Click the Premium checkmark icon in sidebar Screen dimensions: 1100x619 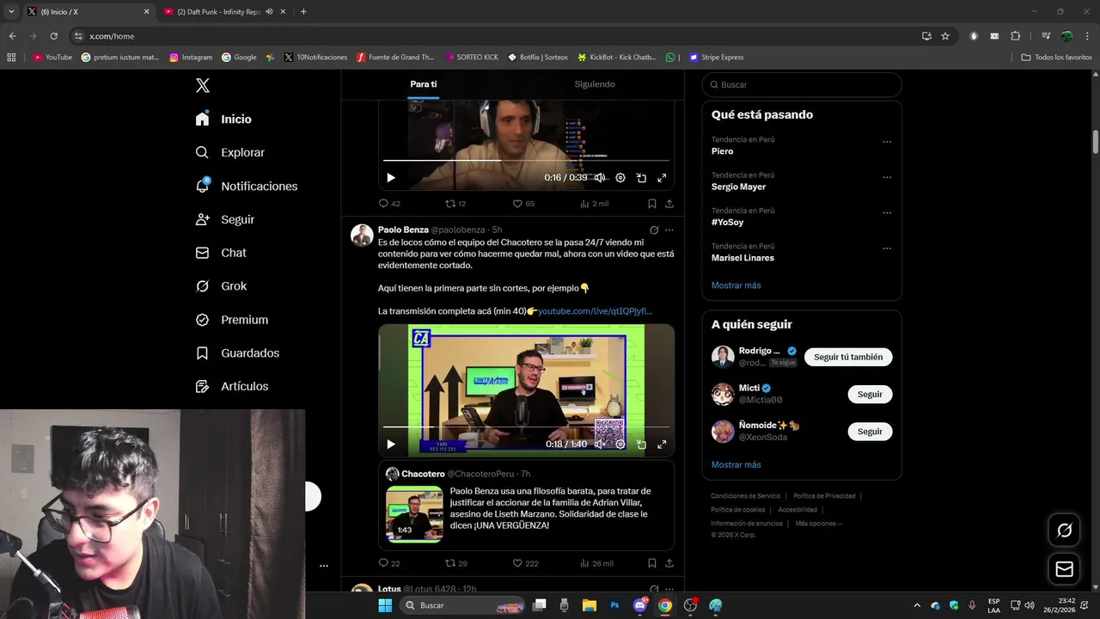coord(202,320)
